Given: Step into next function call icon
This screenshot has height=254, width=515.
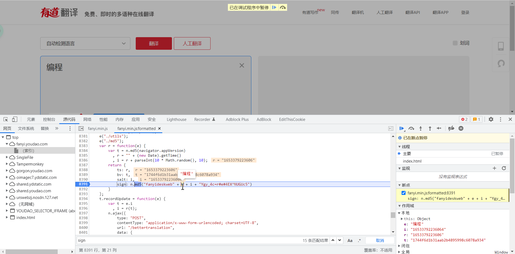Looking at the screenshot, I should point(421,129).
